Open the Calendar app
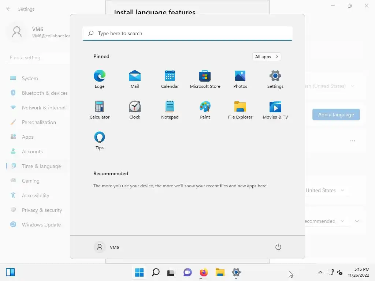The image size is (375, 281). tap(170, 79)
